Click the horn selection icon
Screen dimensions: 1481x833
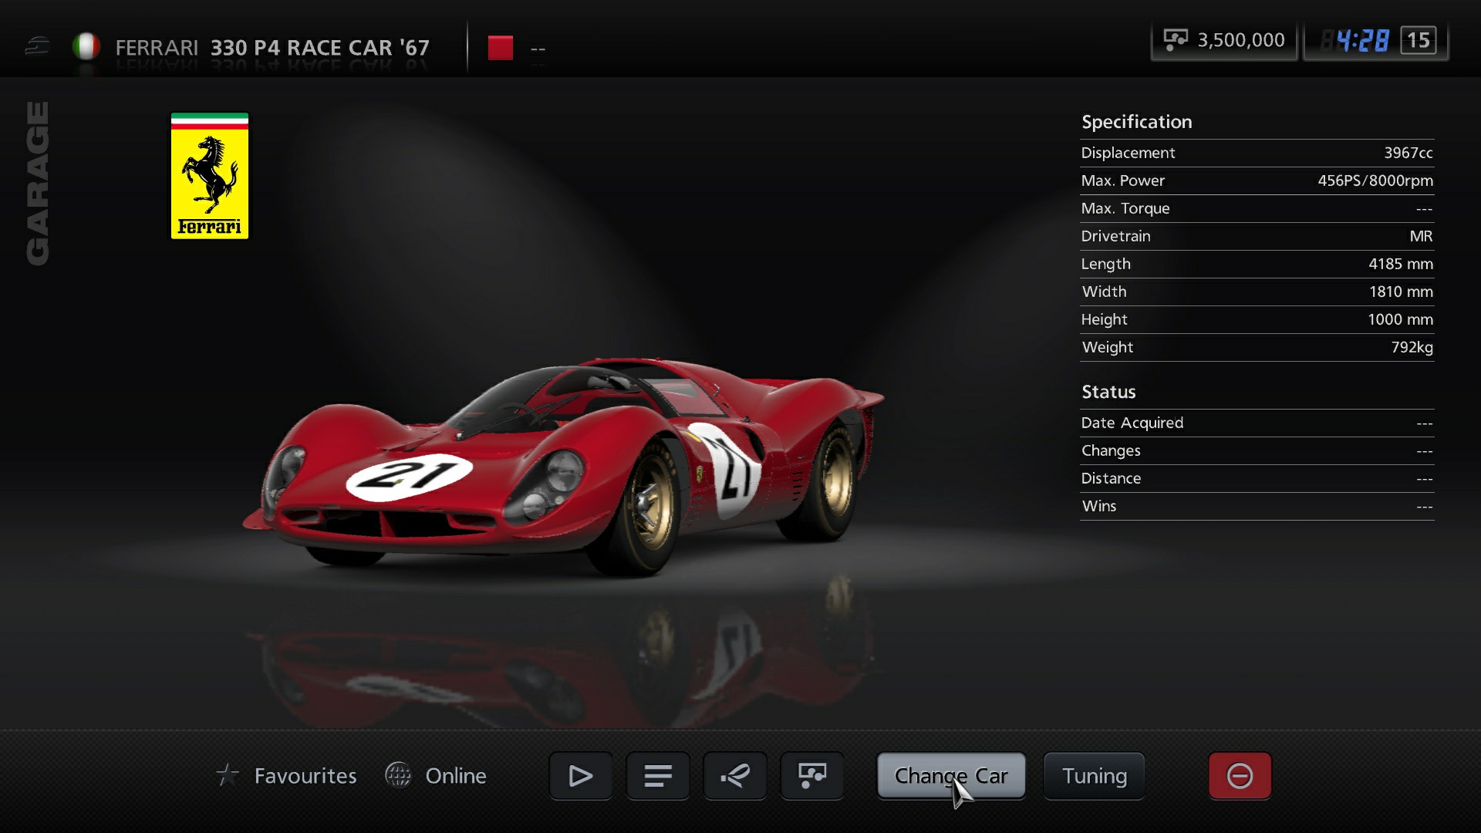(734, 776)
